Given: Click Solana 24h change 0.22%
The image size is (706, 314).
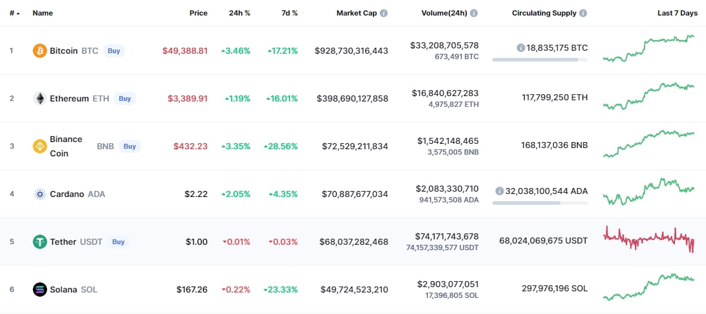Looking at the screenshot, I should [x=236, y=290].
